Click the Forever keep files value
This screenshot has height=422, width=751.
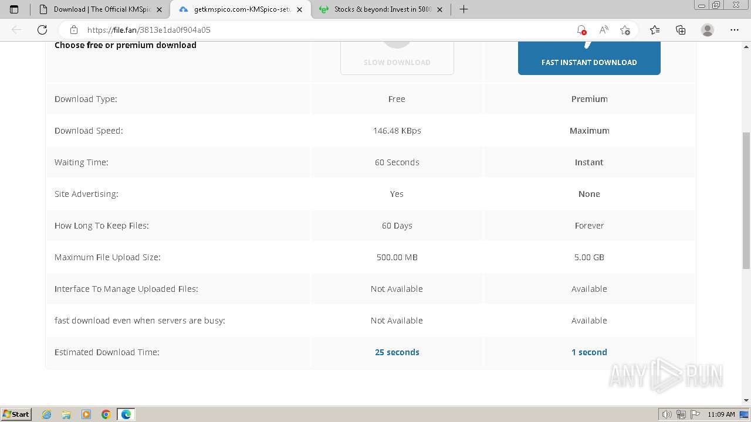coord(589,226)
